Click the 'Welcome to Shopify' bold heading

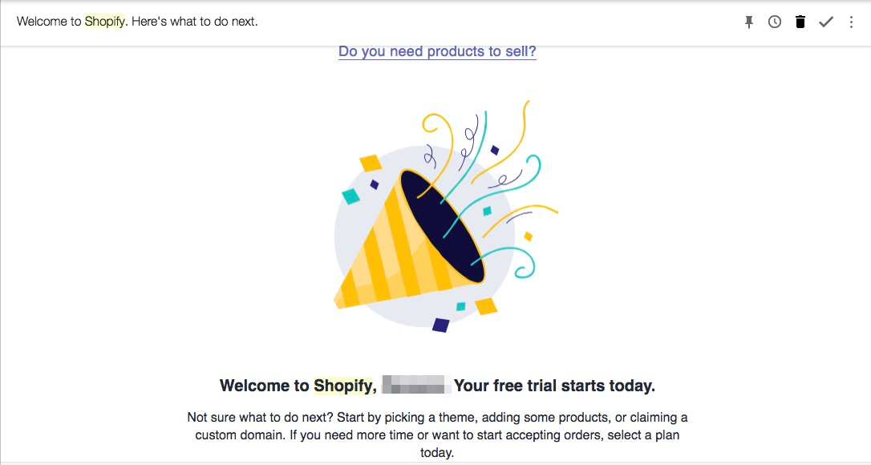tap(265, 386)
